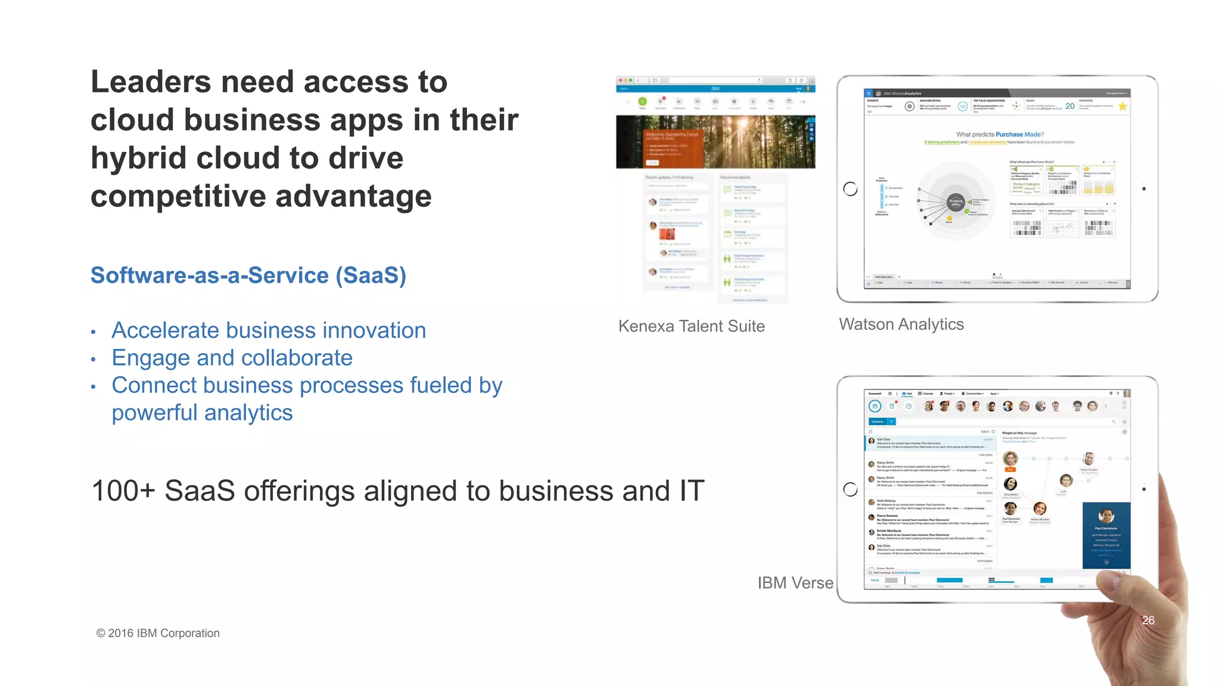Click the plus icon at Watson bottom-left
Screen dimensions: 1220x686
(869, 283)
